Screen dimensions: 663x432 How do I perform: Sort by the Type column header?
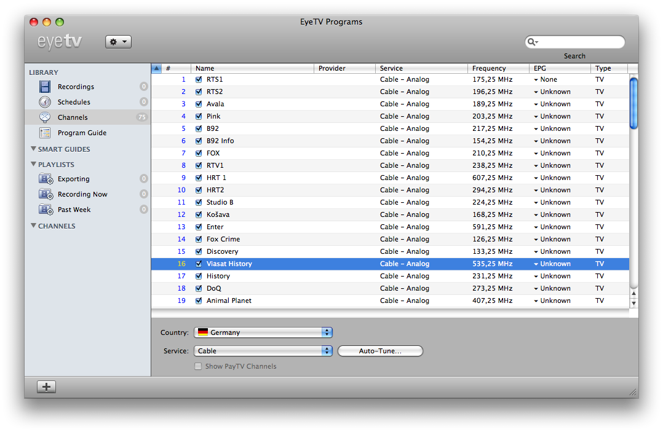609,68
